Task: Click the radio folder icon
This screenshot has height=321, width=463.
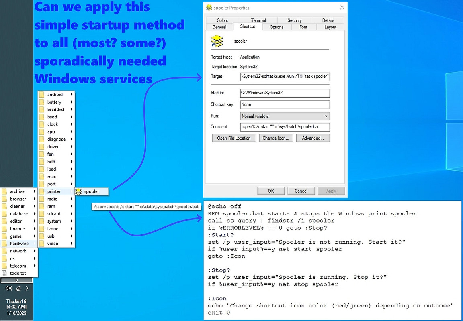Action: (x=42, y=199)
